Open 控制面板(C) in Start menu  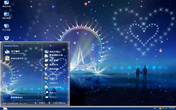point(52,74)
